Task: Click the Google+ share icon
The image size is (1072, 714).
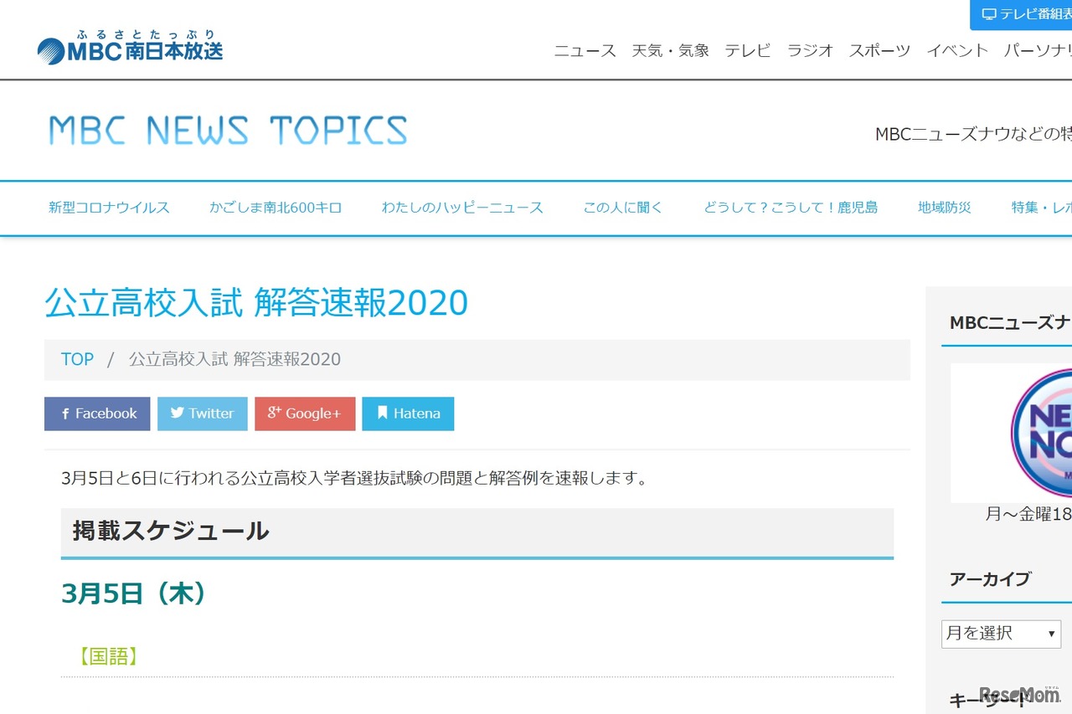Action: (272, 413)
